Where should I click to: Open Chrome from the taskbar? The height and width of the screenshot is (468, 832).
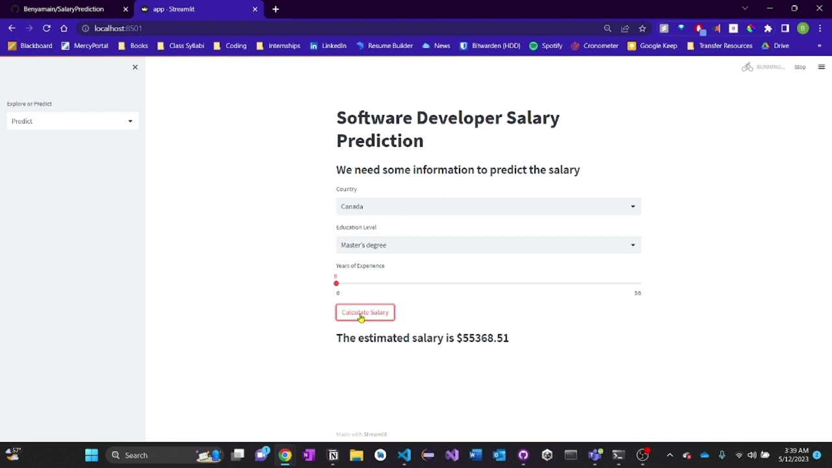point(285,455)
